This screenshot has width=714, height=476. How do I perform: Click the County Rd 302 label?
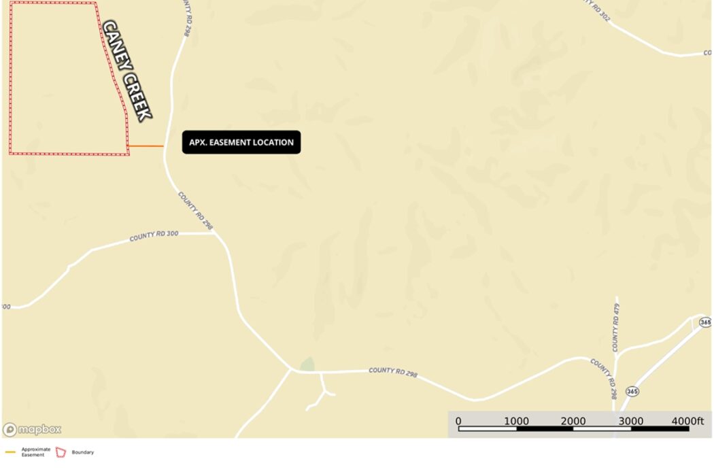tap(597, 10)
